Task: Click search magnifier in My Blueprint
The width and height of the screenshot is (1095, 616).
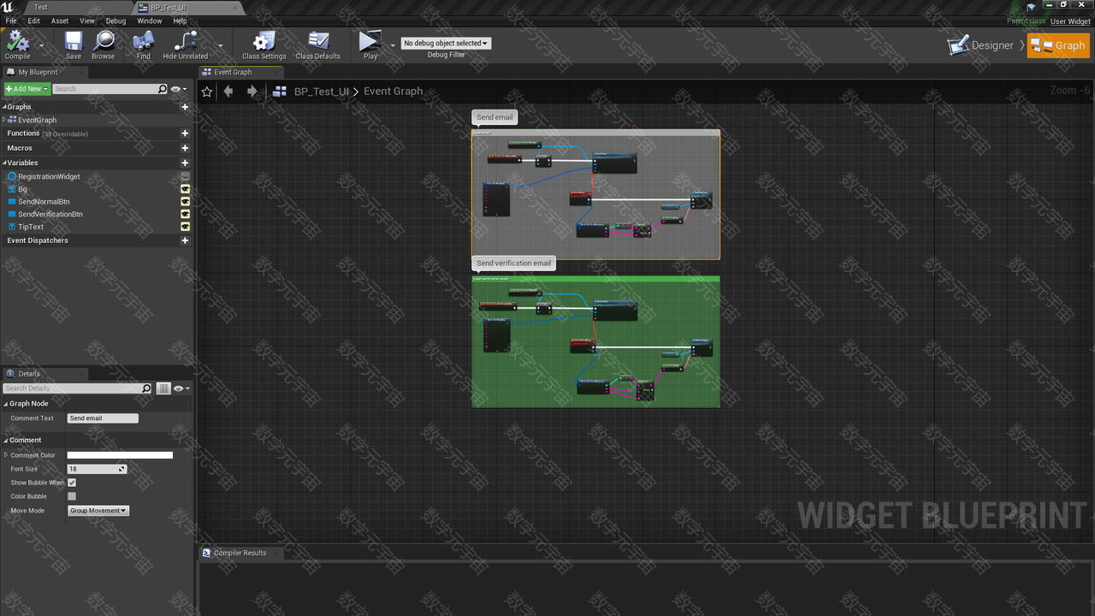Action: (x=163, y=89)
